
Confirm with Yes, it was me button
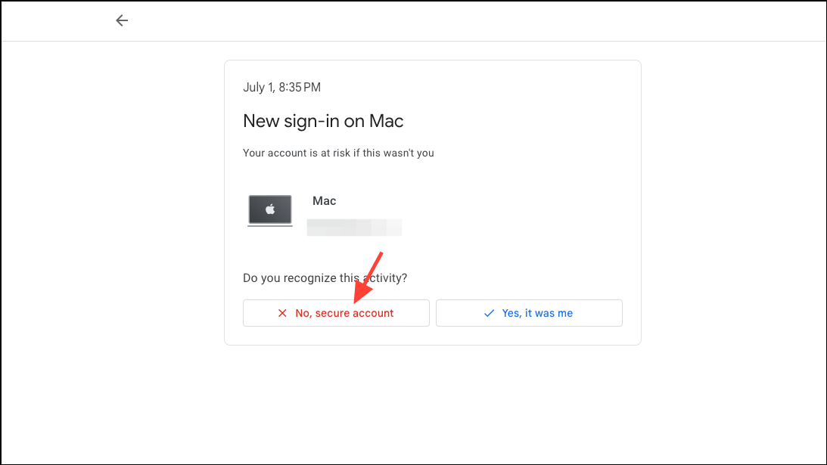tap(529, 313)
